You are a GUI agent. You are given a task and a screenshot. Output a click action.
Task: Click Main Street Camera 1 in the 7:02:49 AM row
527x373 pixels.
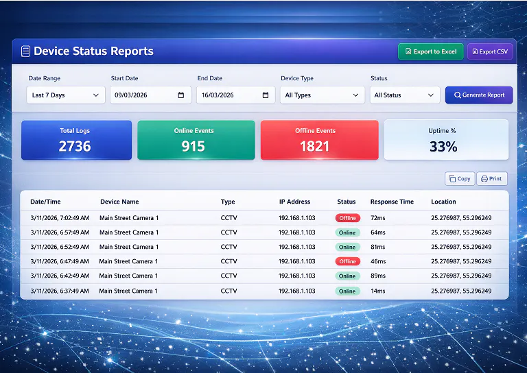click(129, 218)
